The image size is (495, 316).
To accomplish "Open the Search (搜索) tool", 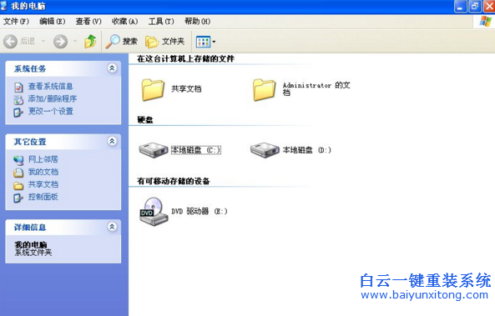I will pyautogui.click(x=122, y=42).
